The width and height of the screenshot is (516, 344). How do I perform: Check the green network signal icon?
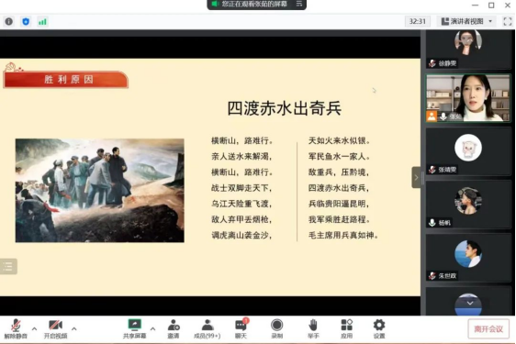(x=42, y=22)
